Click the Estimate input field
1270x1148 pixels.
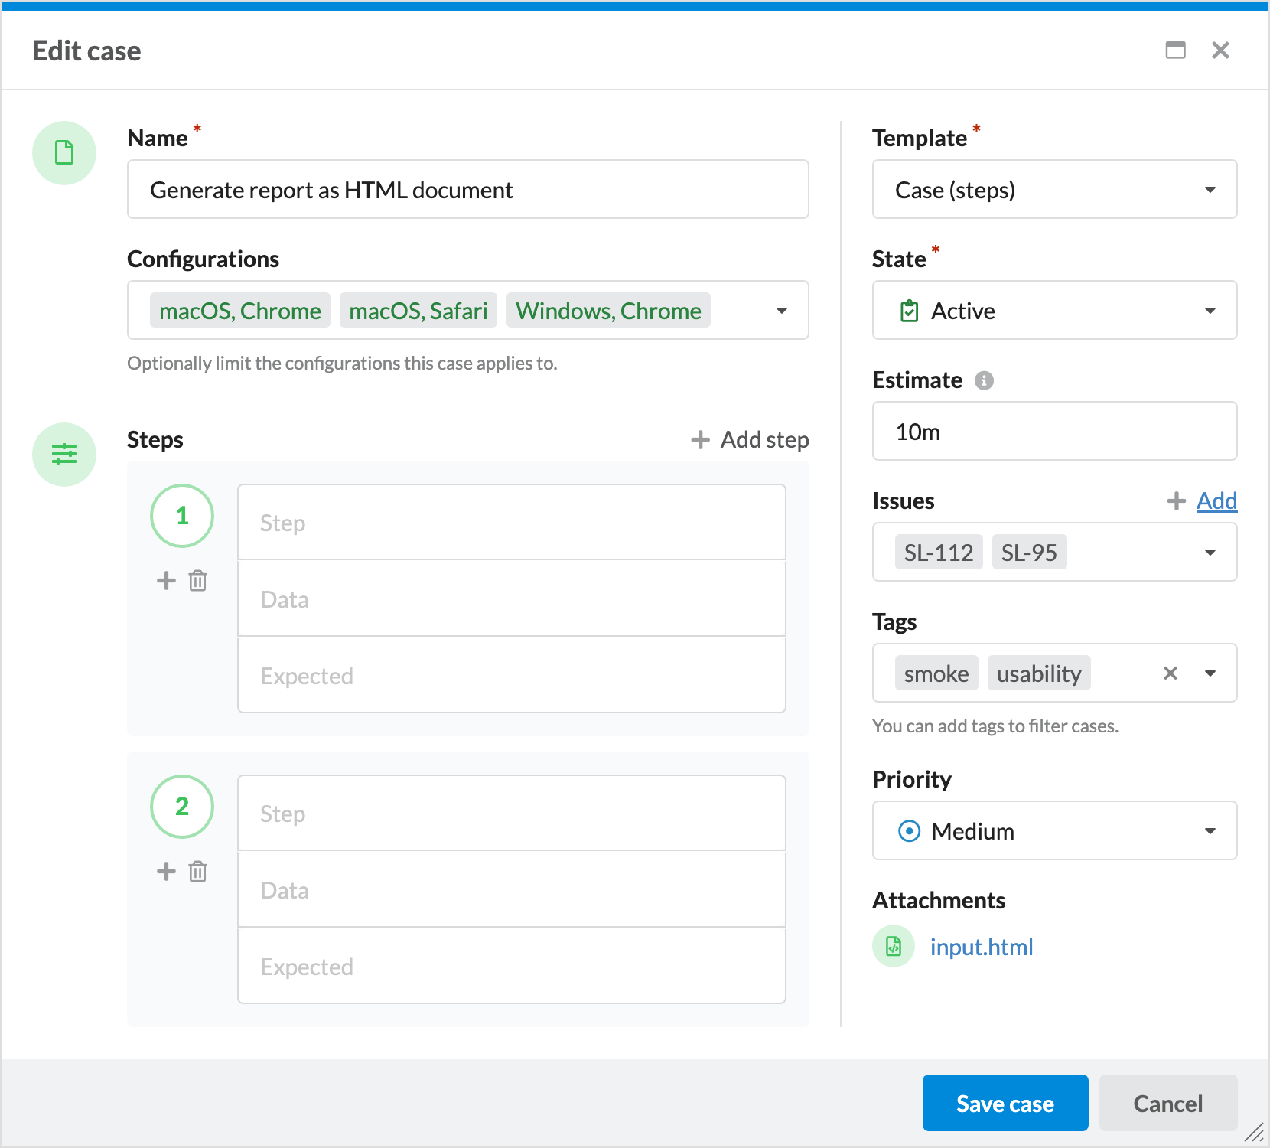(x=1055, y=432)
